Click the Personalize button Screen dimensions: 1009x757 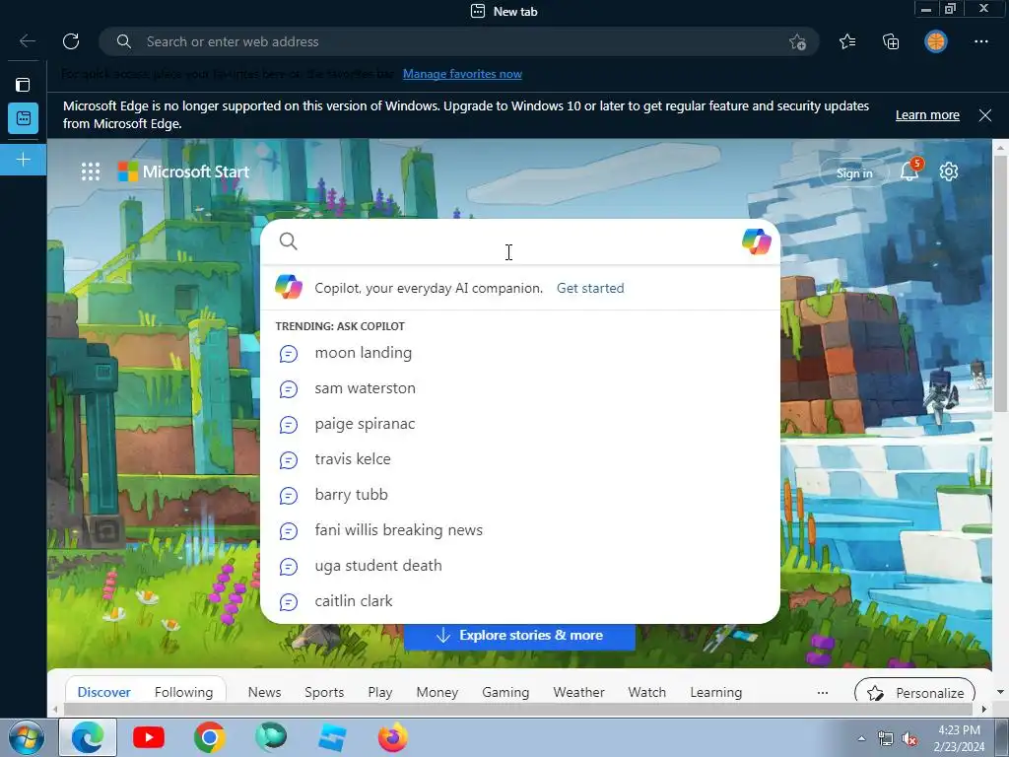click(915, 693)
